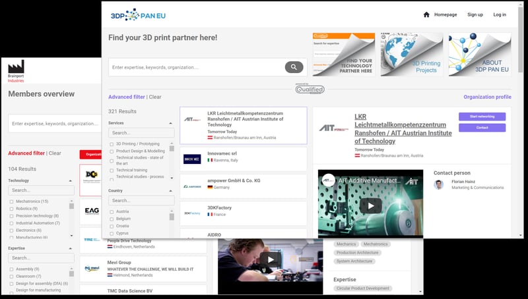Click AIT logo in first result card
Viewport: 528px width, 299px height.
(192, 119)
